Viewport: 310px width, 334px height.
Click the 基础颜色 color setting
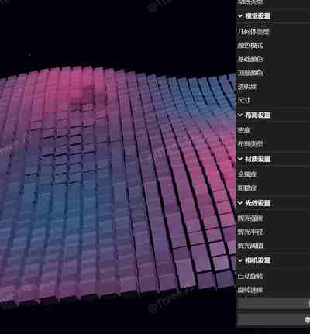coord(273,59)
